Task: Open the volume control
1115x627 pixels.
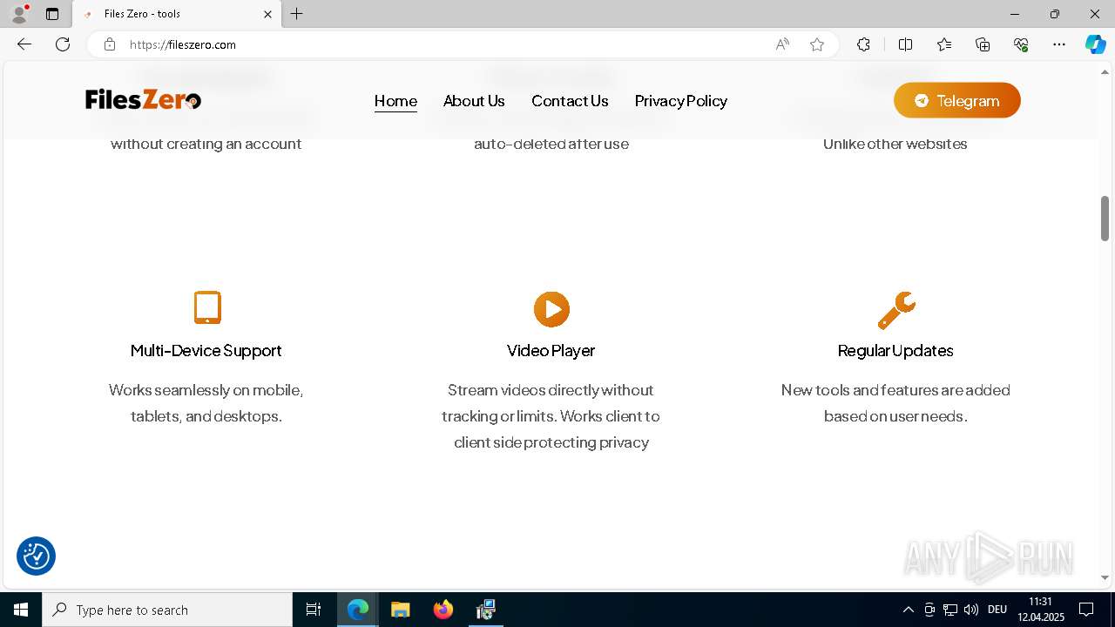Action: 971,610
